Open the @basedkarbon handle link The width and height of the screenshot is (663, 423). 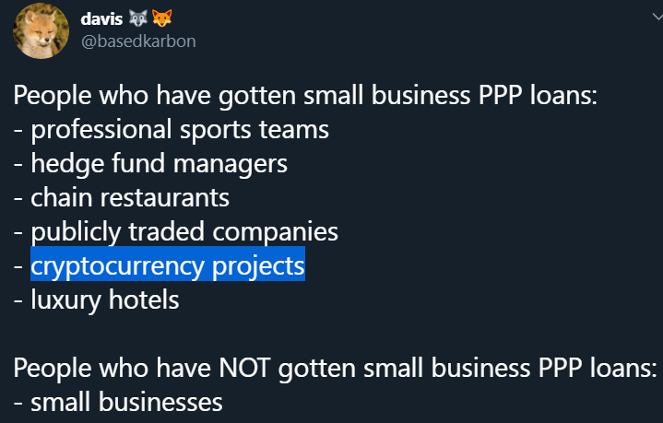tap(138, 41)
